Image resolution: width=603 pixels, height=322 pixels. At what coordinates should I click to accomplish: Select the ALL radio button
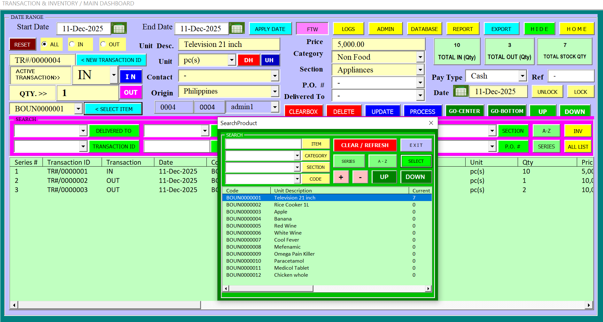coord(45,44)
